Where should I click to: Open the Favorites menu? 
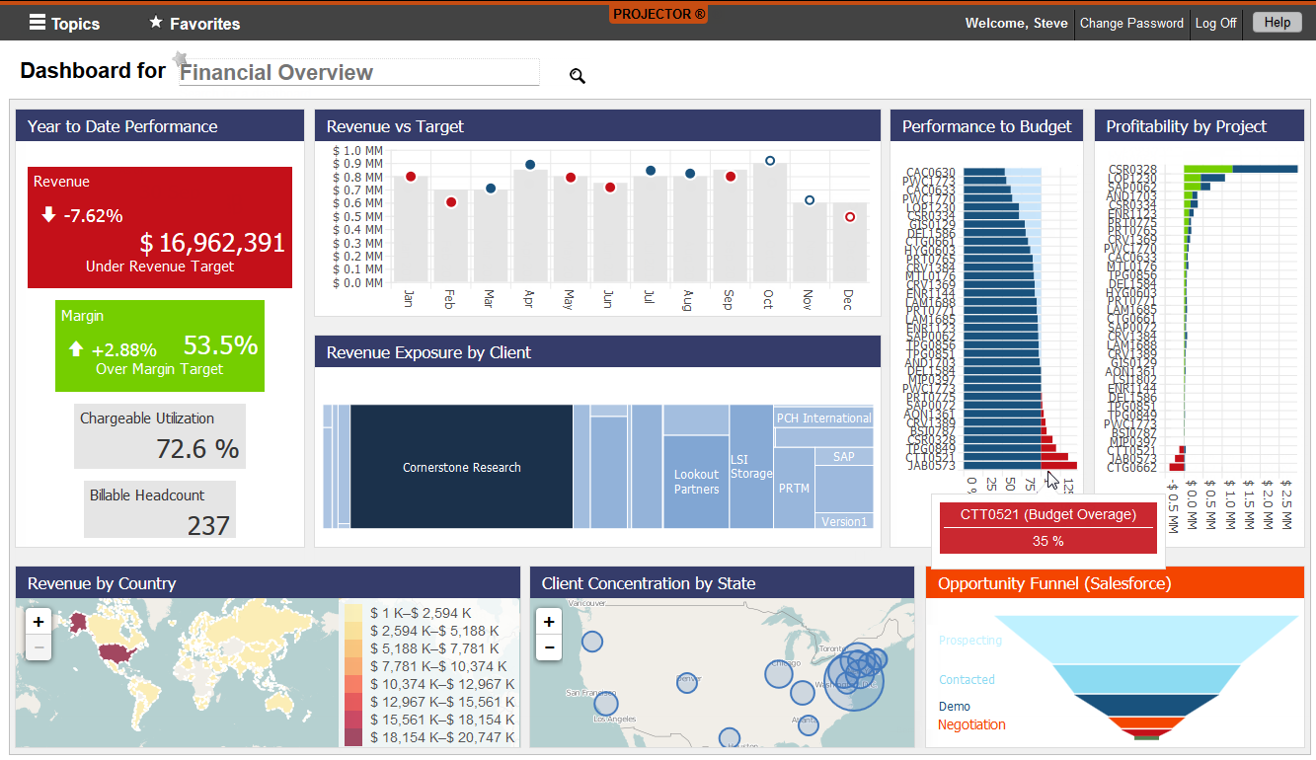point(194,23)
